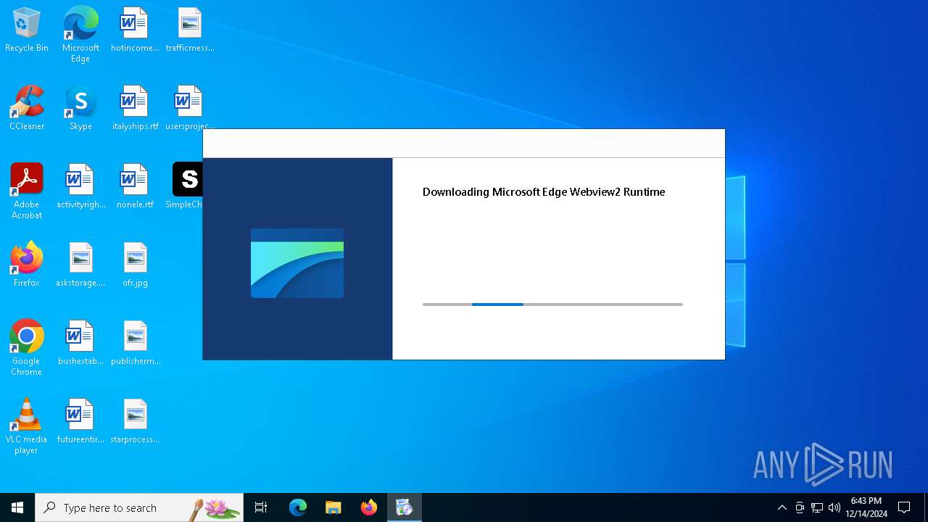Open Google Chrome desktop shortcut
The height and width of the screenshot is (522, 928).
coord(27,348)
